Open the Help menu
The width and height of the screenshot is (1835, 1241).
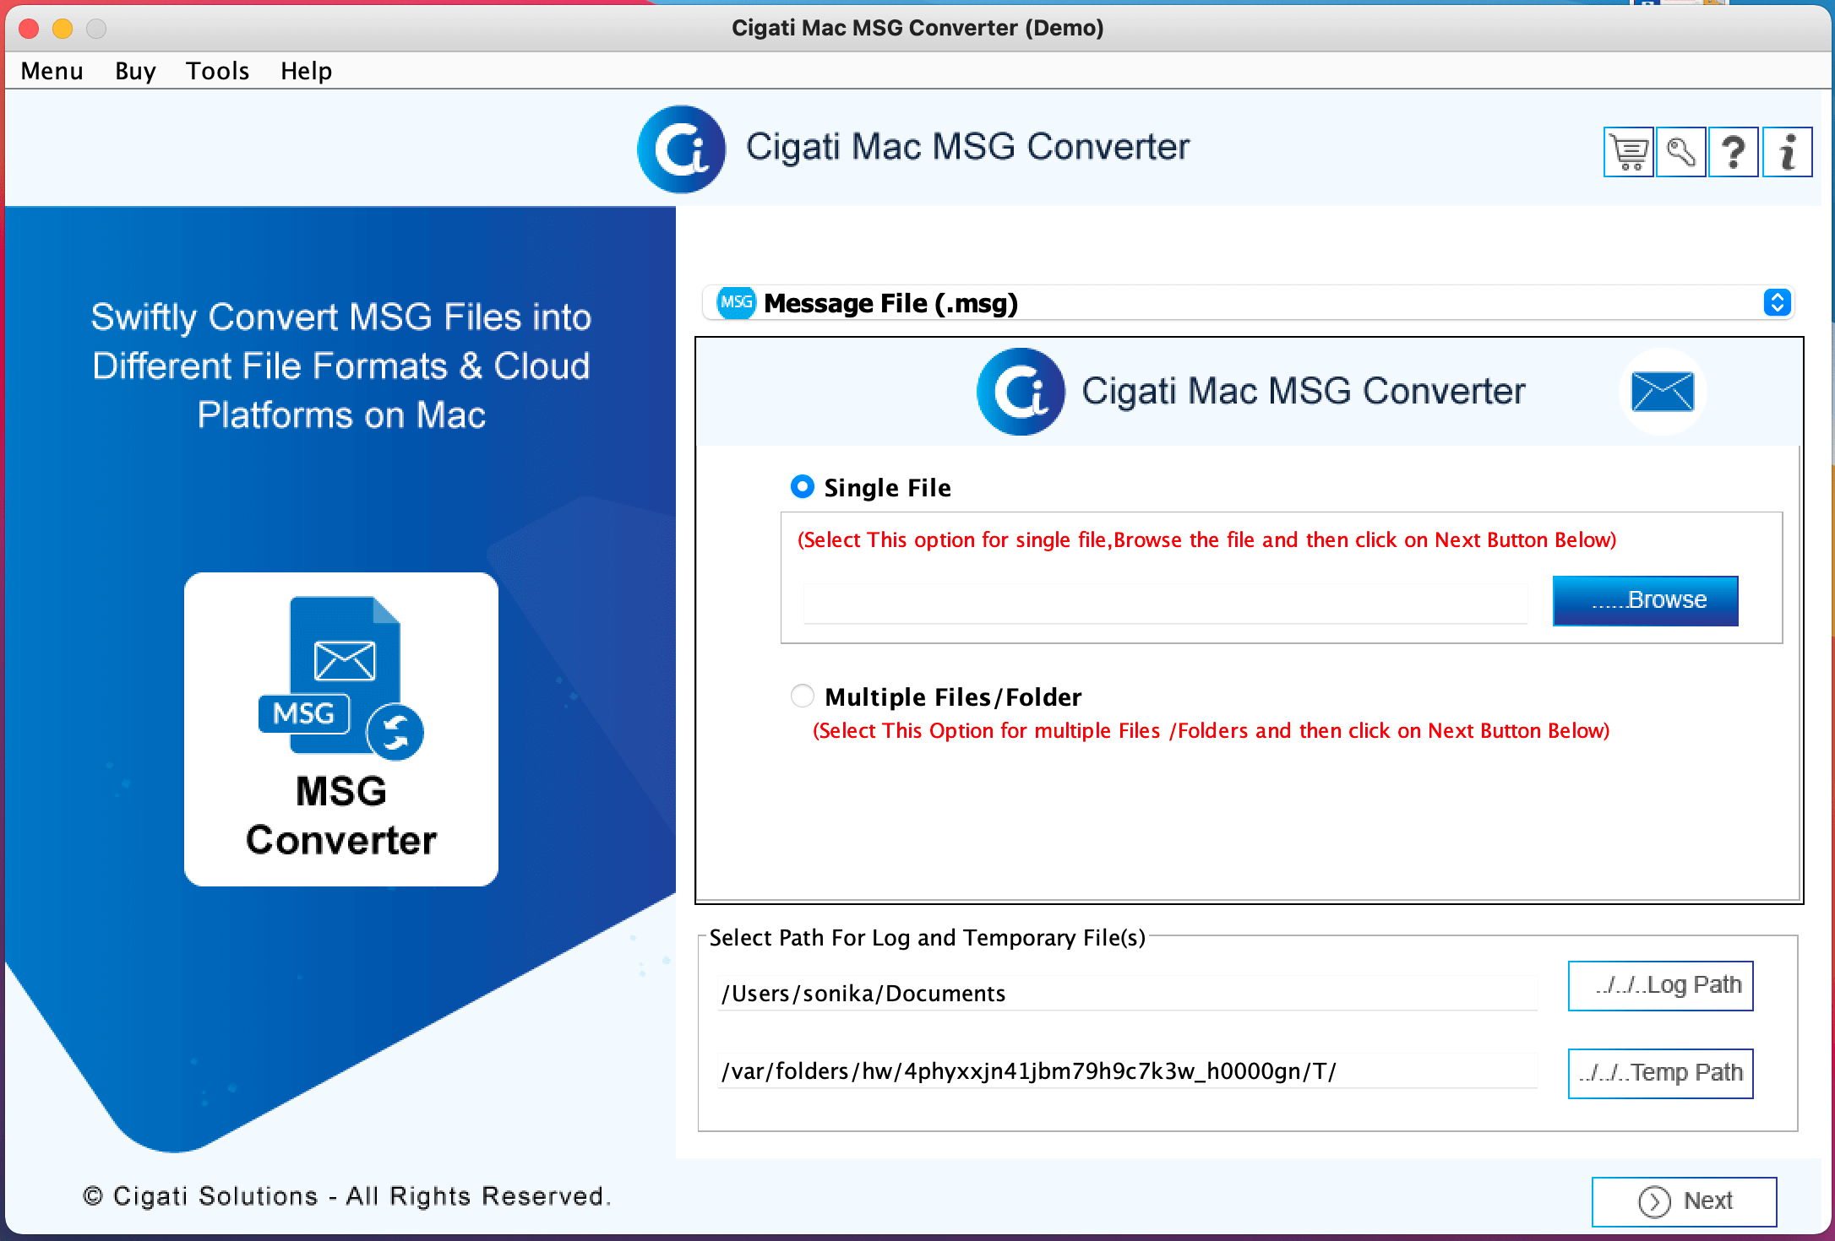pyautogui.click(x=306, y=71)
